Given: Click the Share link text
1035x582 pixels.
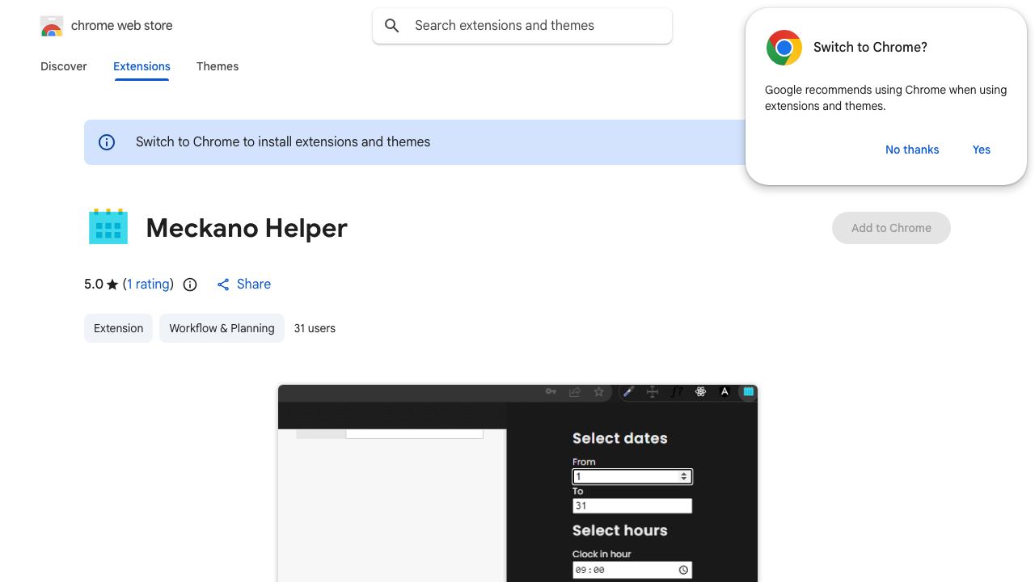Looking at the screenshot, I should pos(254,285).
